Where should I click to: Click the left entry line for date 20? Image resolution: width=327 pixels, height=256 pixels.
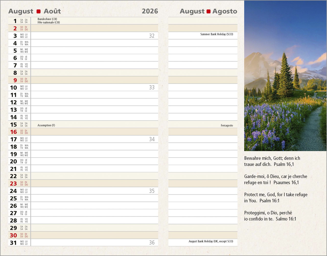click(x=95, y=161)
